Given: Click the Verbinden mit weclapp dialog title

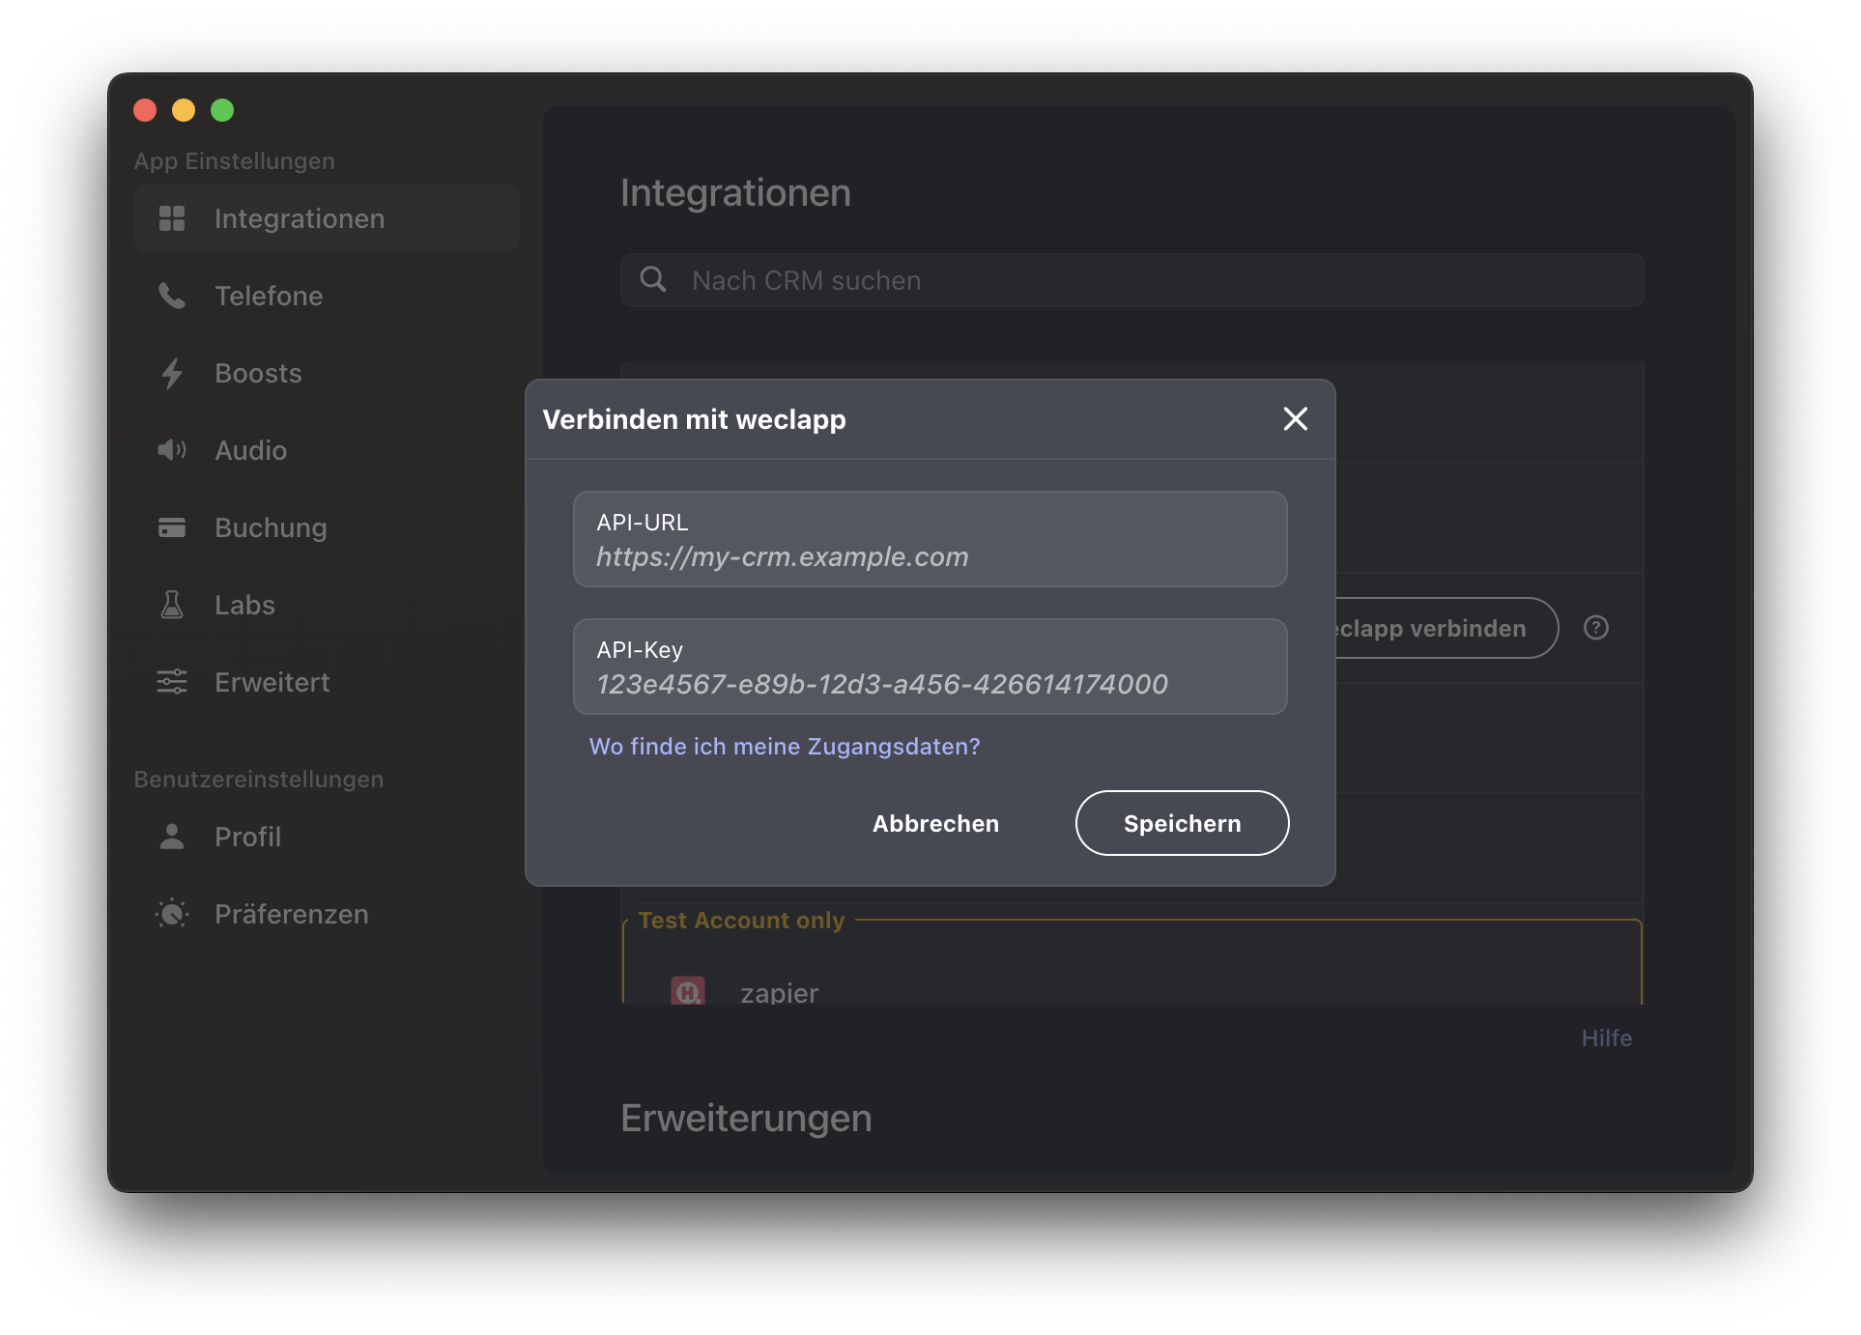Looking at the screenshot, I should tap(695, 419).
